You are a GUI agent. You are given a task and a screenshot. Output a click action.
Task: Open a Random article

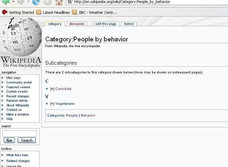click(x=17, y=101)
